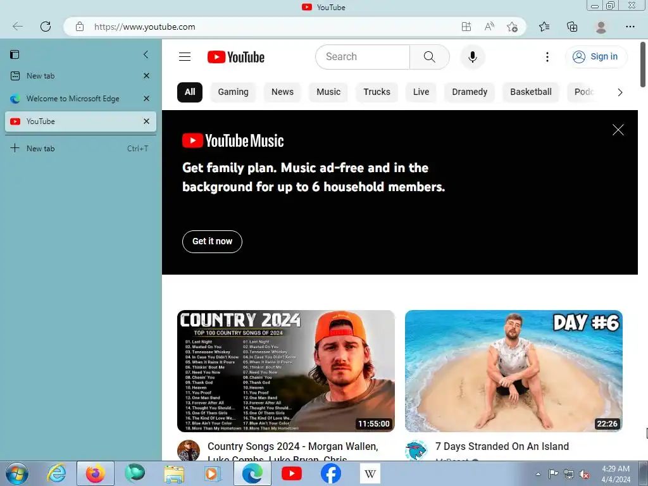Filter videos by Trucks
The width and height of the screenshot is (648, 486).
(377, 92)
